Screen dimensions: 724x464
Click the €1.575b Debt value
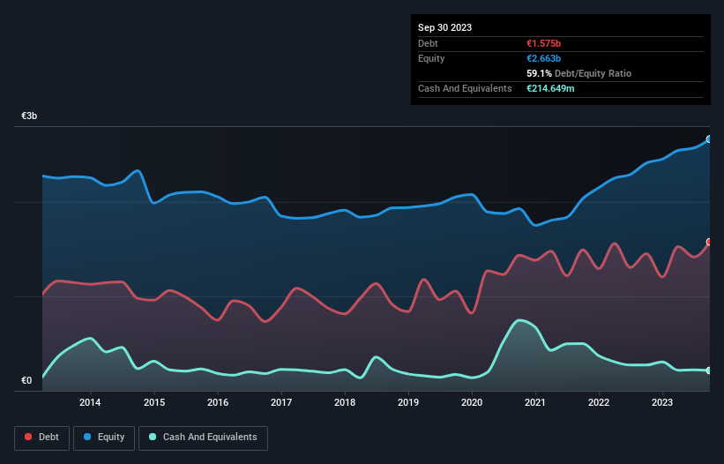pos(543,43)
